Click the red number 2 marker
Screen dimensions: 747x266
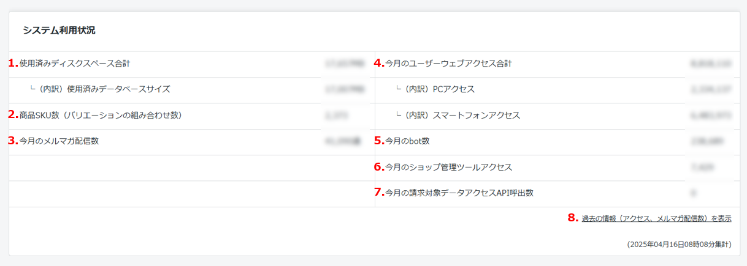coord(13,114)
